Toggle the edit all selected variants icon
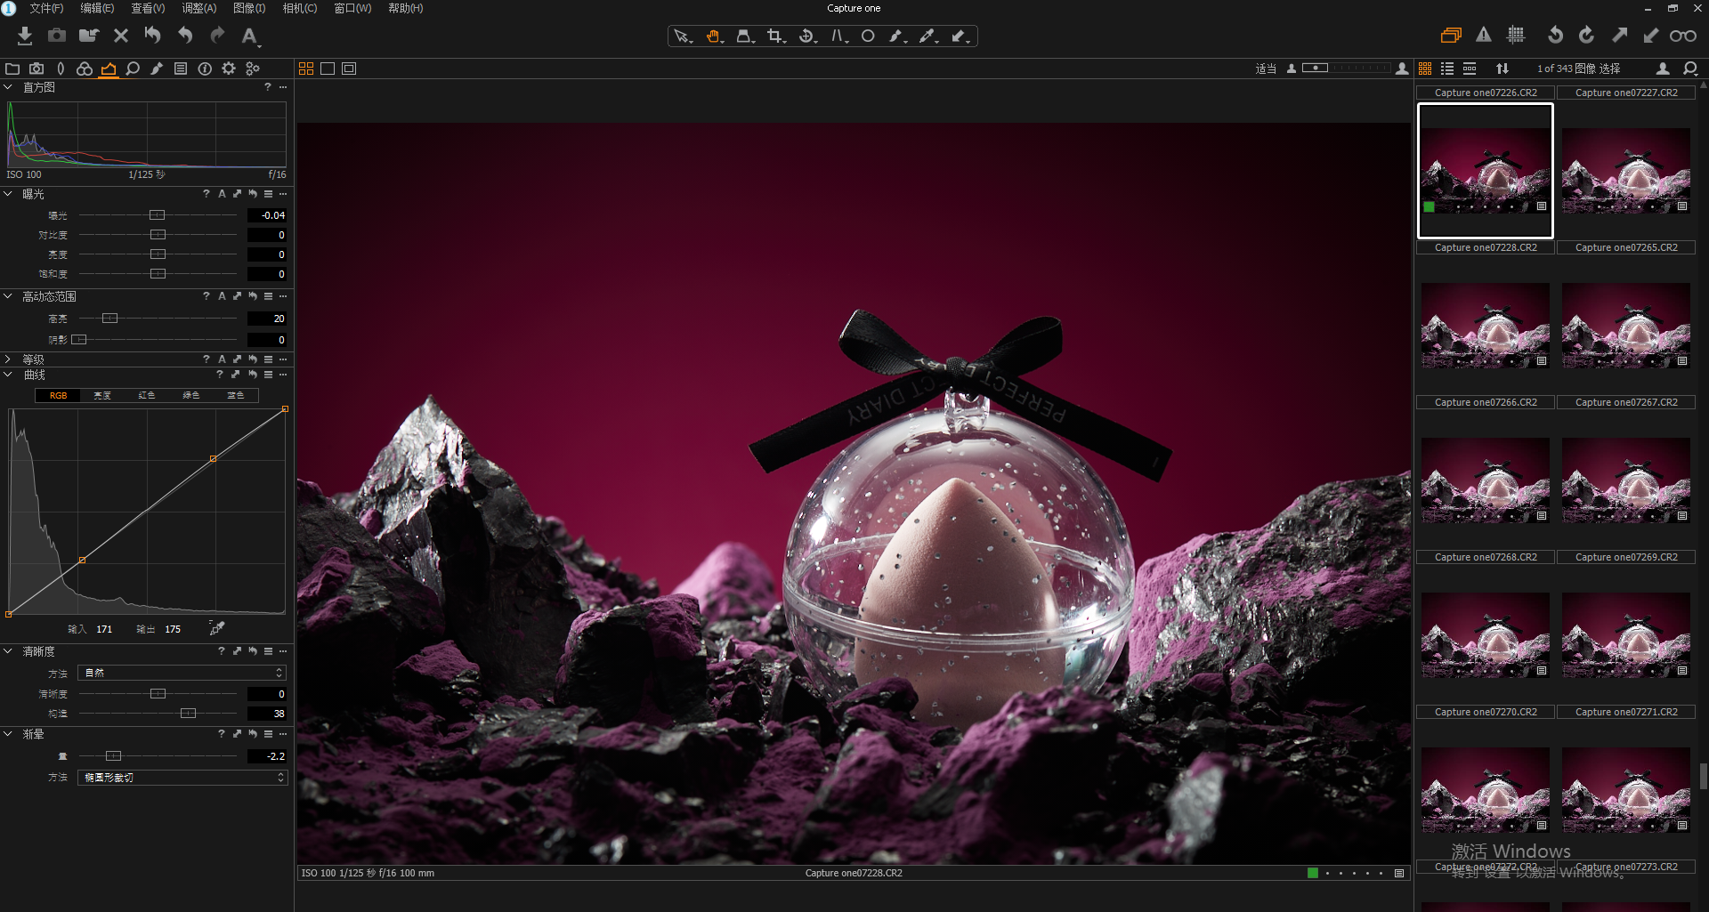The image size is (1709, 912). 1451,36
